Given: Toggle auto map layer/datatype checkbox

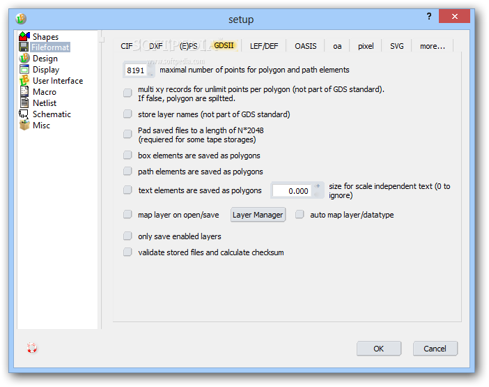Looking at the screenshot, I should (300, 214).
